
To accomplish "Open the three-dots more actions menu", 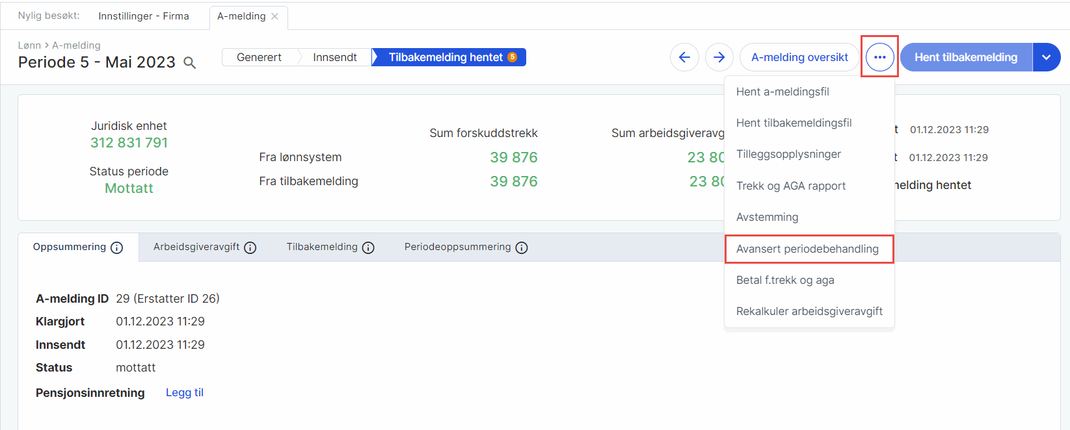I will point(879,57).
